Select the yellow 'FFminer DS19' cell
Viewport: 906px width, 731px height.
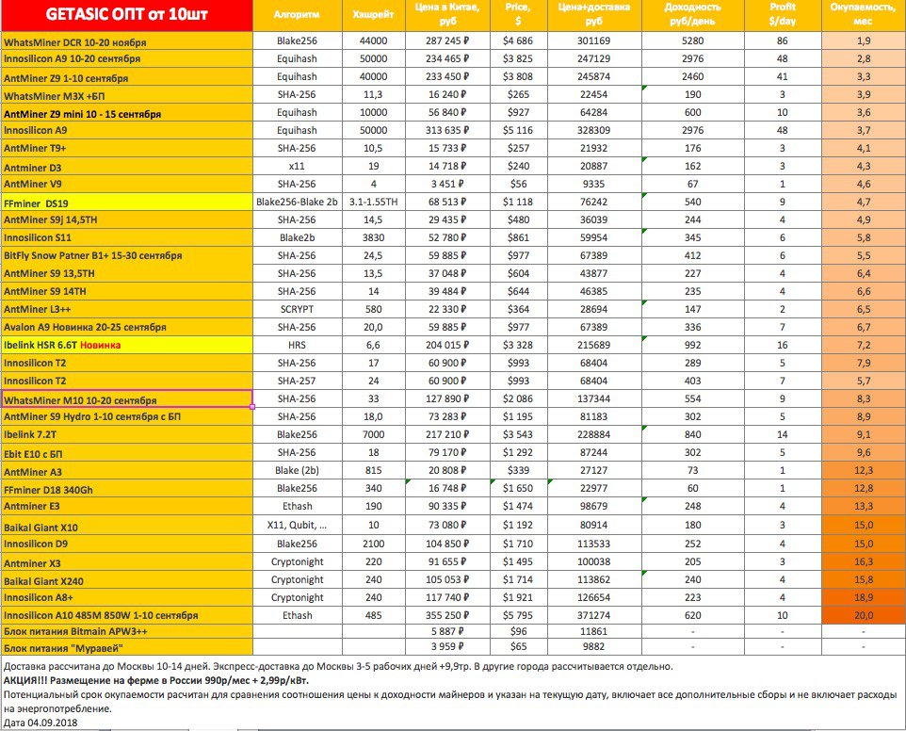coord(126,203)
